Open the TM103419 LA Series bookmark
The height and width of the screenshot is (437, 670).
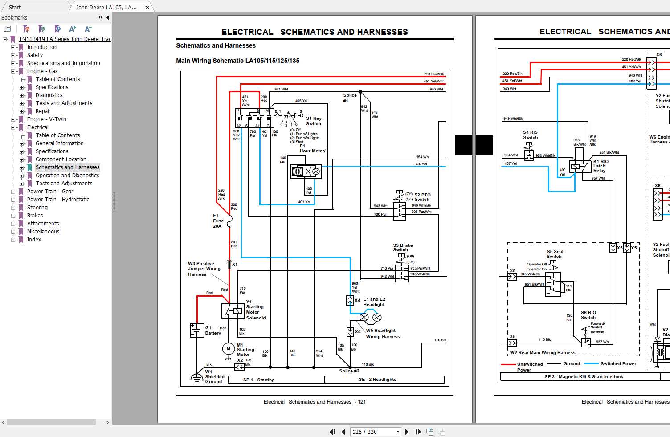point(65,39)
